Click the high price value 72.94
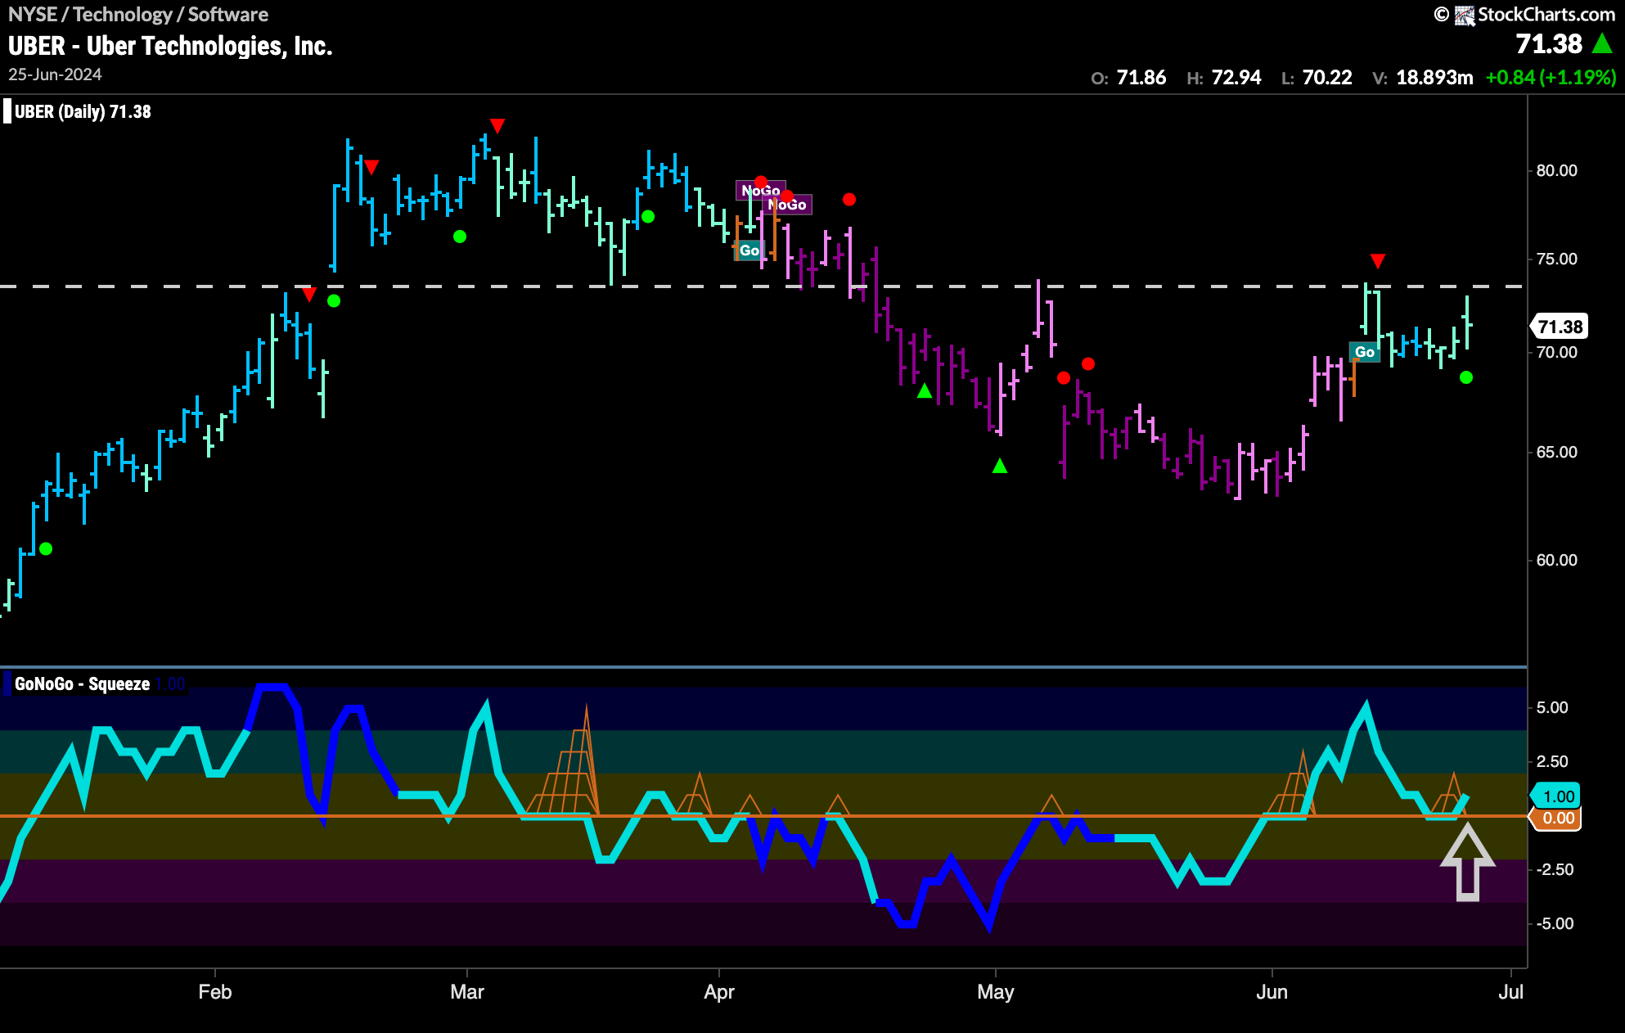This screenshot has height=1033, width=1625. tap(1236, 78)
